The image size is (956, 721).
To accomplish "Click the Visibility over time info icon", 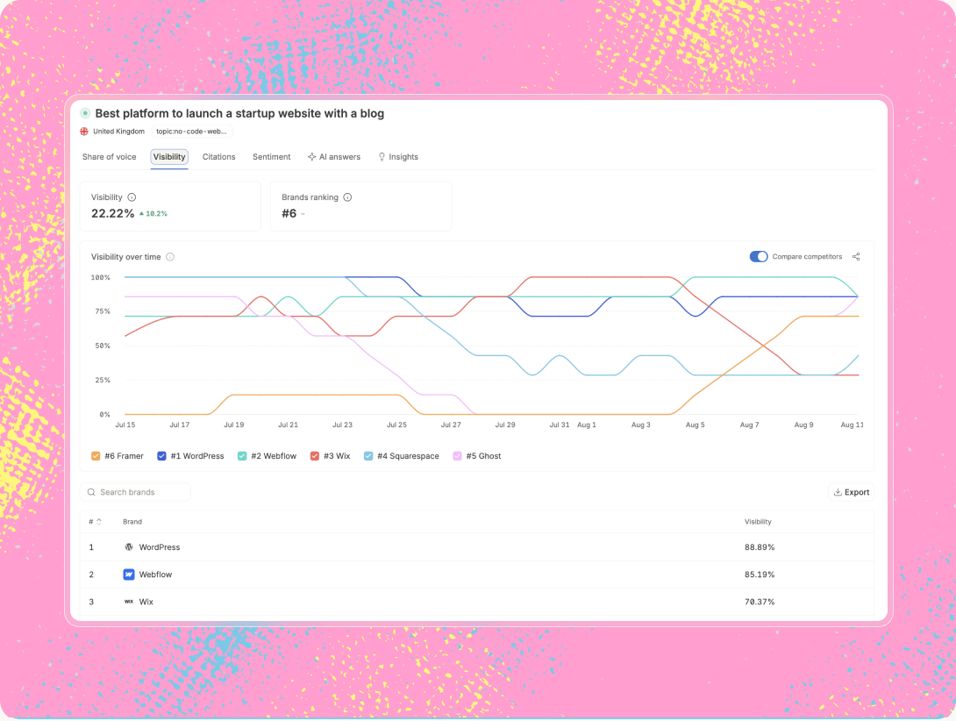I will point(170,257).
